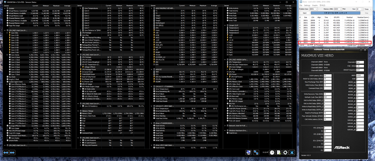Collapse the Core VIDs tree node
375x161 pixels.
point(7,33)
